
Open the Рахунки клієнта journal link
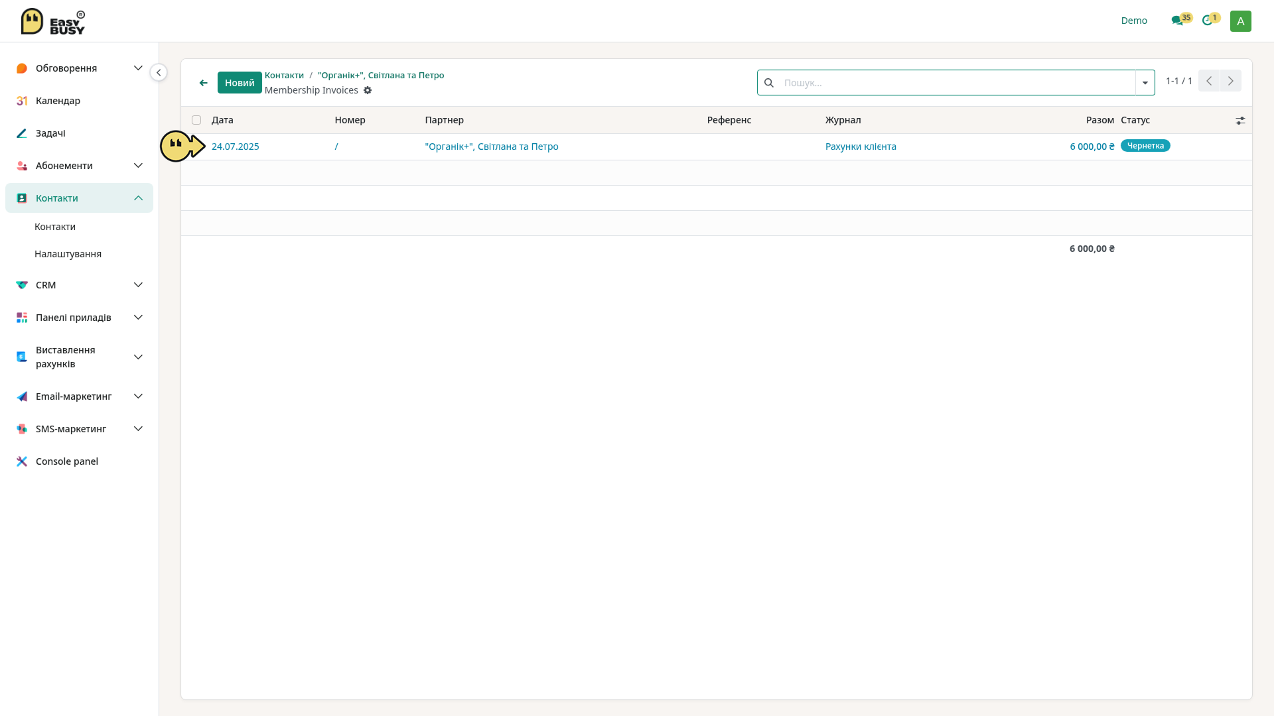click(x=861, y=147)
